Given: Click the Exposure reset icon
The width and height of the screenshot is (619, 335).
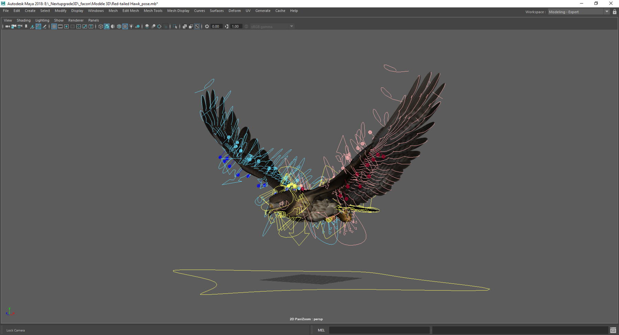Looking at the screenshot, I should 207,26.
